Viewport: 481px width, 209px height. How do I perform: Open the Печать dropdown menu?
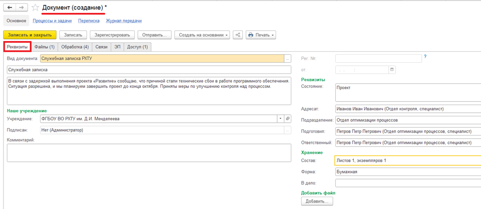click(x=261, y=35)
